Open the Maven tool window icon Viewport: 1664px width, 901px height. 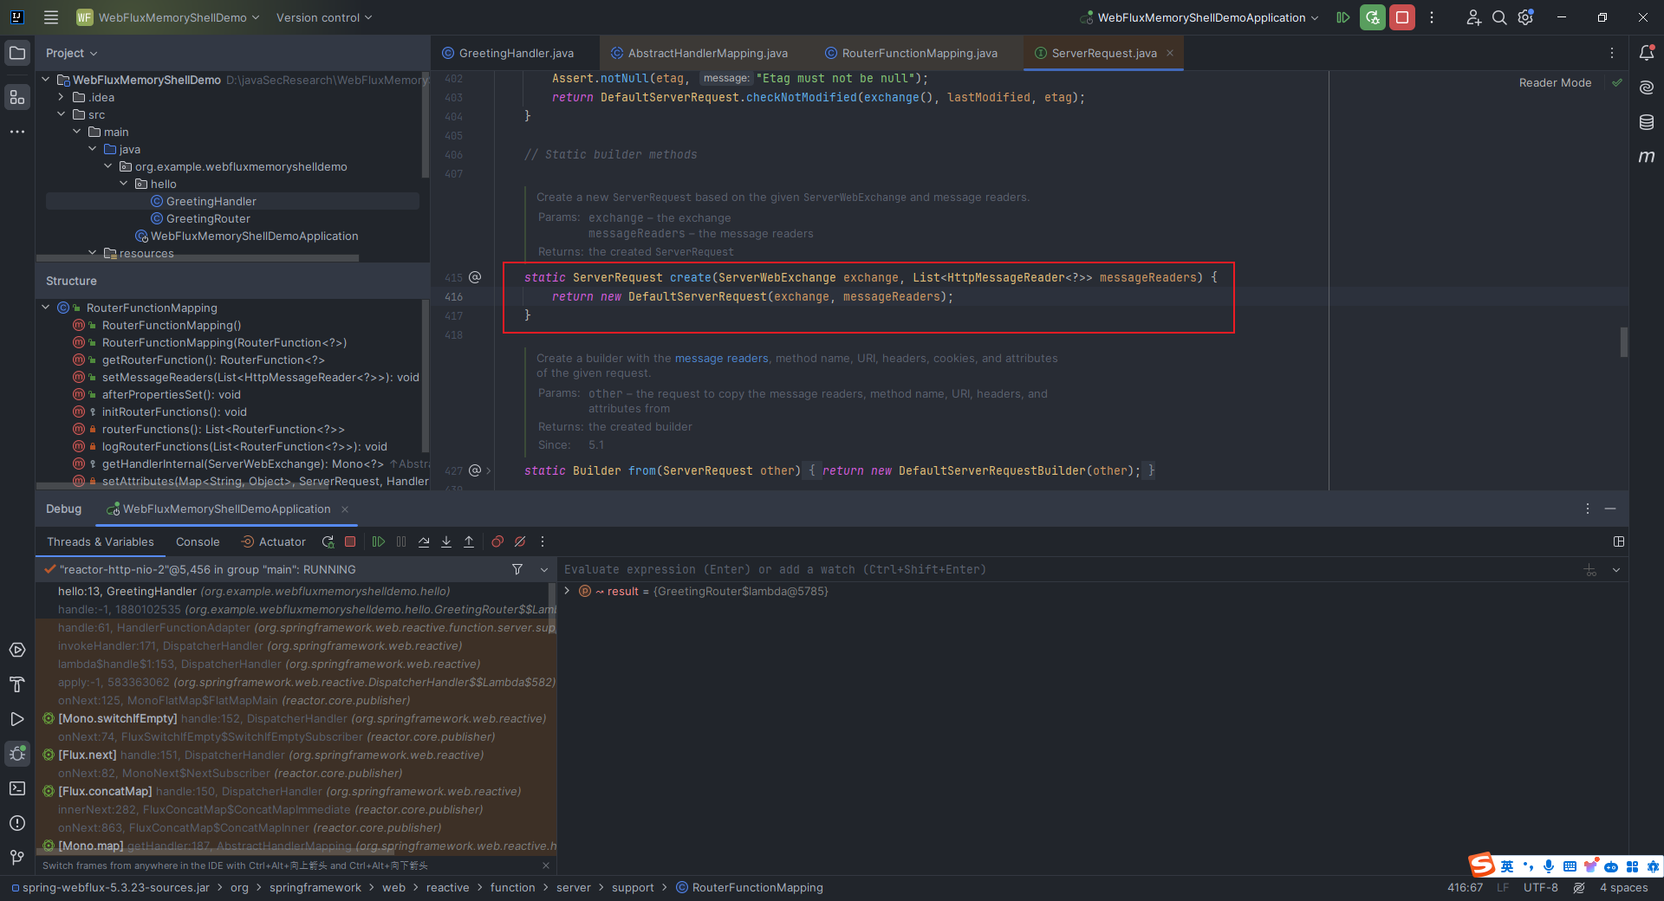pos(1647,157)
